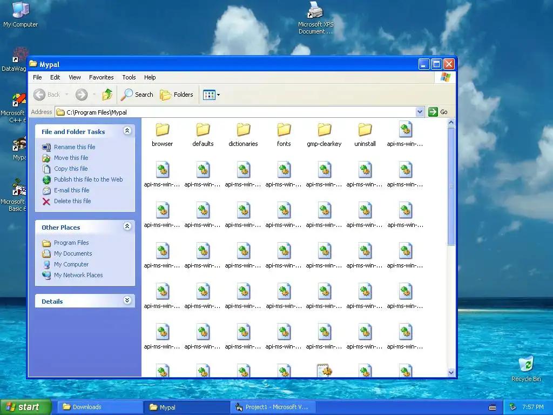Click the system tray icon beside the clock
553x415 pixels.
pos(513,407)
